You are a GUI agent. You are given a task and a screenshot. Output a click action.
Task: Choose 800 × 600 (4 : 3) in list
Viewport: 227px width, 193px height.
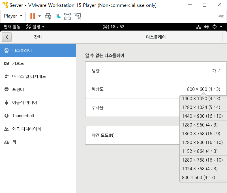pos(203,177)
